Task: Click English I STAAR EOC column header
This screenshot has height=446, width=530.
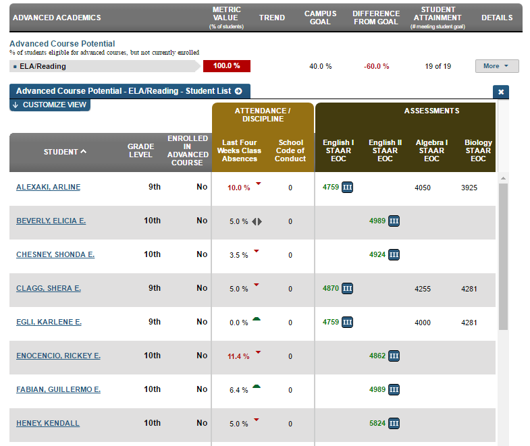Action: [x=338, y=150]
